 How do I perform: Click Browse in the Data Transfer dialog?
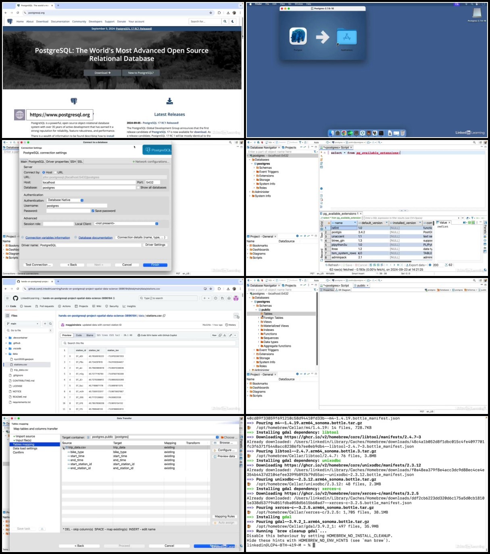[225, 443]
